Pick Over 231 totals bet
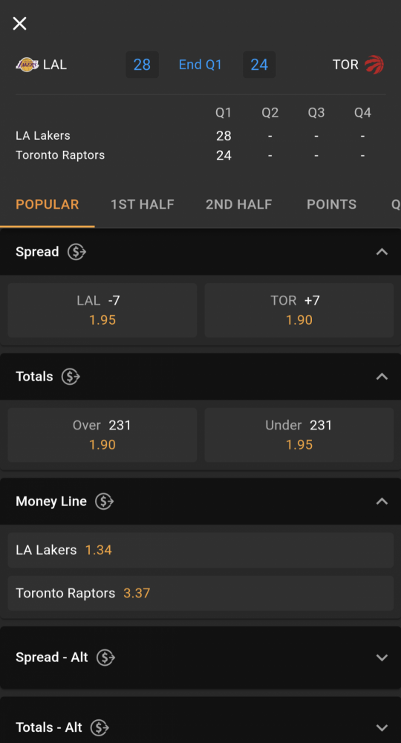The height and width of the screenshot is (743, 401). point(102,435)
